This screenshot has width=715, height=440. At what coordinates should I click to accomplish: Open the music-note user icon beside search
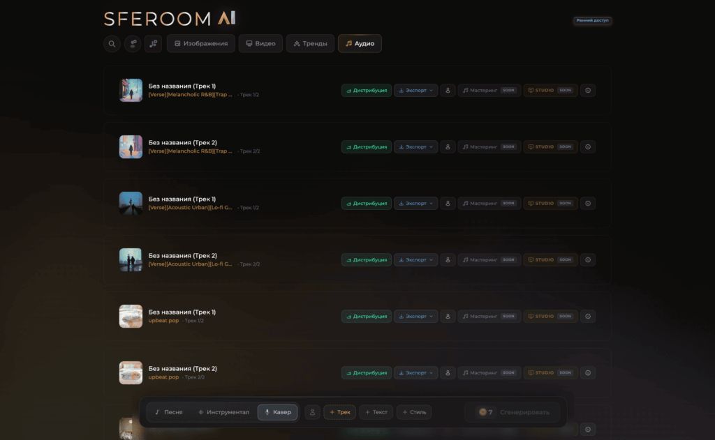pyautogui.click(x=153, y=44)
